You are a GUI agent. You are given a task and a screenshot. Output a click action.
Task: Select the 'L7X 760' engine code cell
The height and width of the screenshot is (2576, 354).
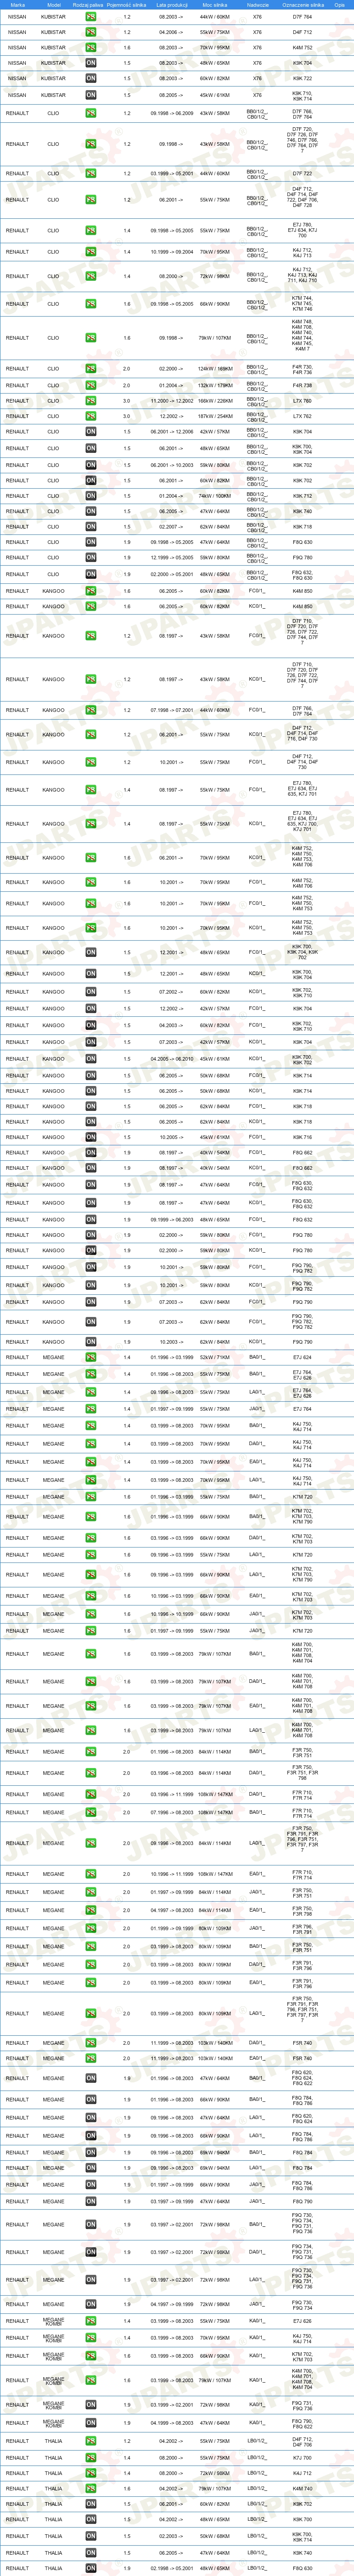coord(302,401)
